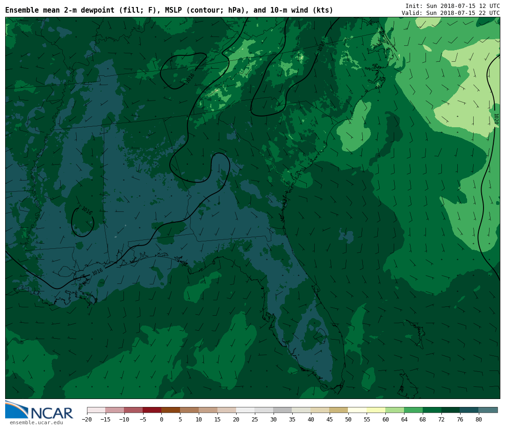This screenshot has width=505, height=428.
Task: Select the tan swatch between 45 and 50
Action: (x=339, y=410)
